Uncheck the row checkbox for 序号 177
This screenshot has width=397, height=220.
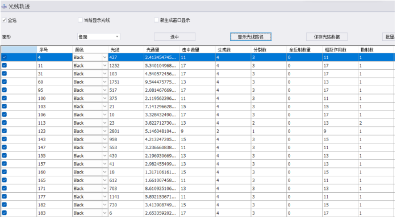point(5,197)
